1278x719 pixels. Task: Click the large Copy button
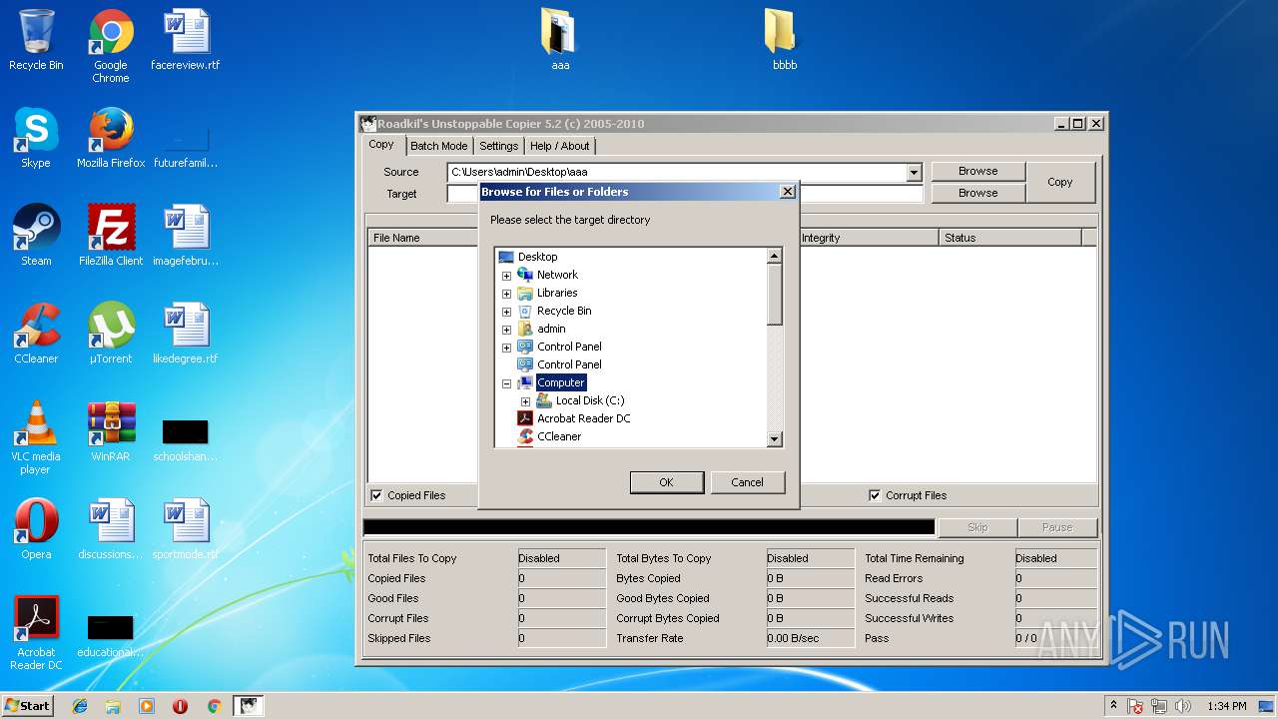point(1060,182)
